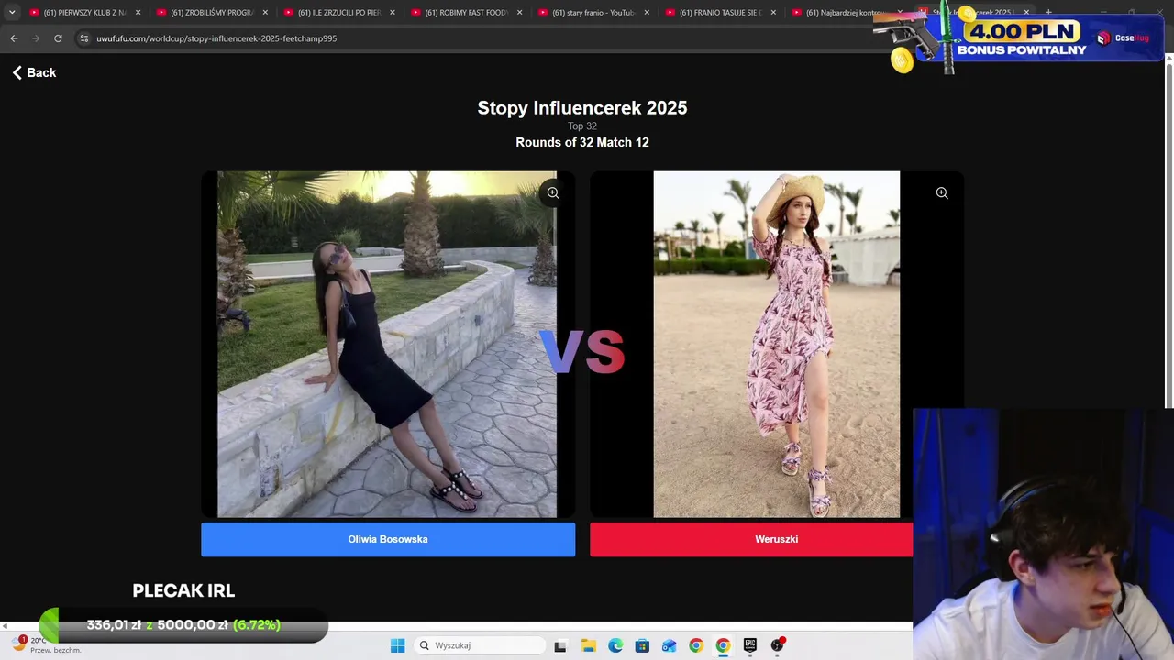Close the 'ROBIMY FAST FOOD' tab

click(519, 13)
